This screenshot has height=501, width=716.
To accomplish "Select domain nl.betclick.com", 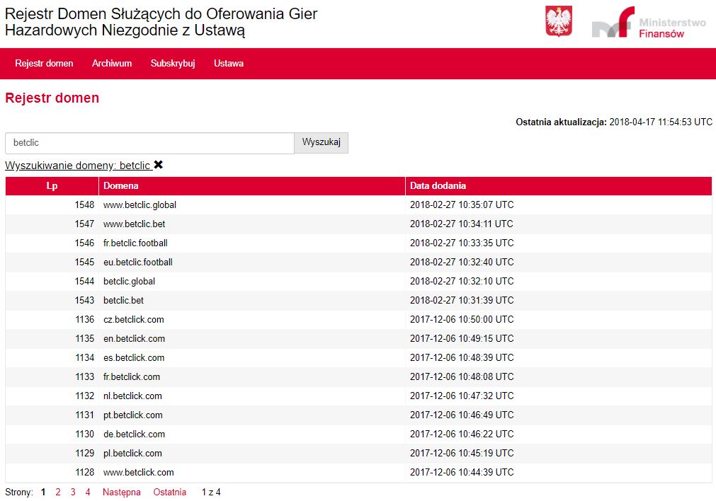I will [133, 396].
